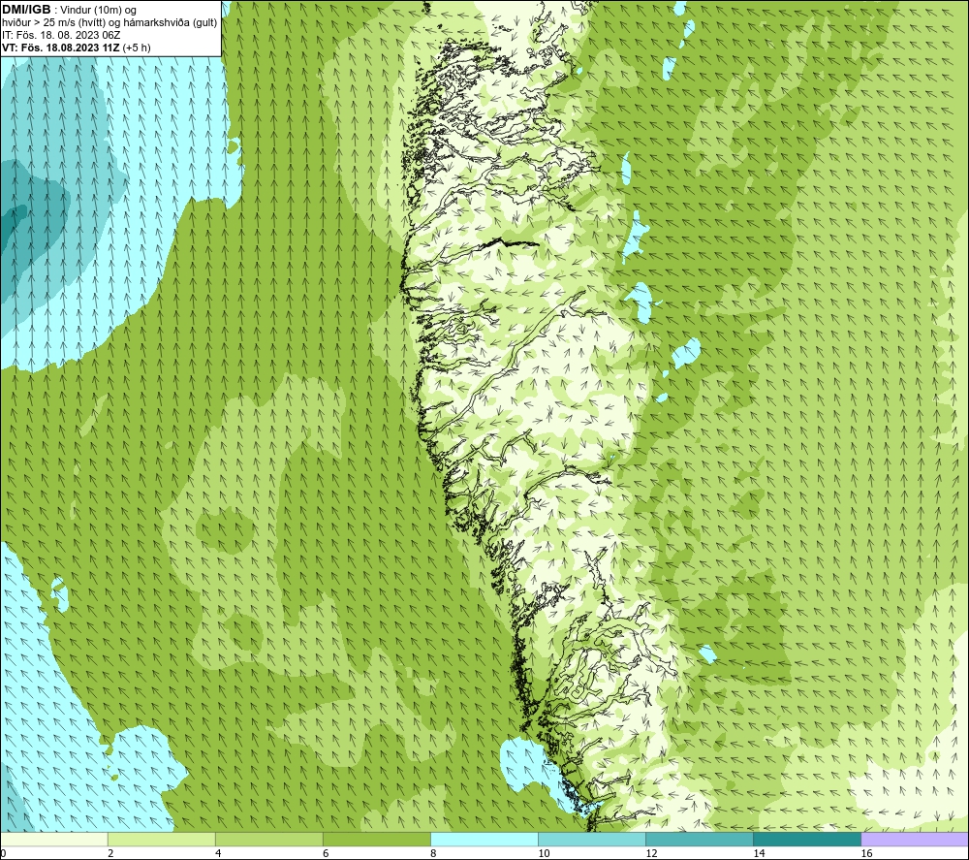Click the 'VT: Fös. 18.08.2023 11Z' line
Viewport: 969px width, 860px height.
(x=76, y=48)
